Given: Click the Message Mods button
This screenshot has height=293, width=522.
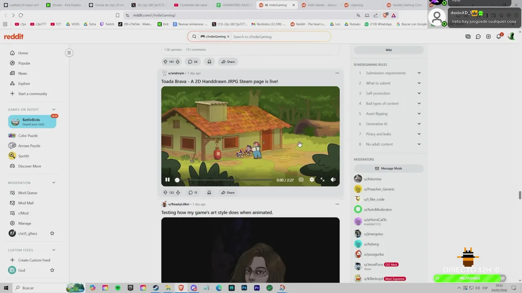Looking at the screenshot, I should click(x=389, y=168).
